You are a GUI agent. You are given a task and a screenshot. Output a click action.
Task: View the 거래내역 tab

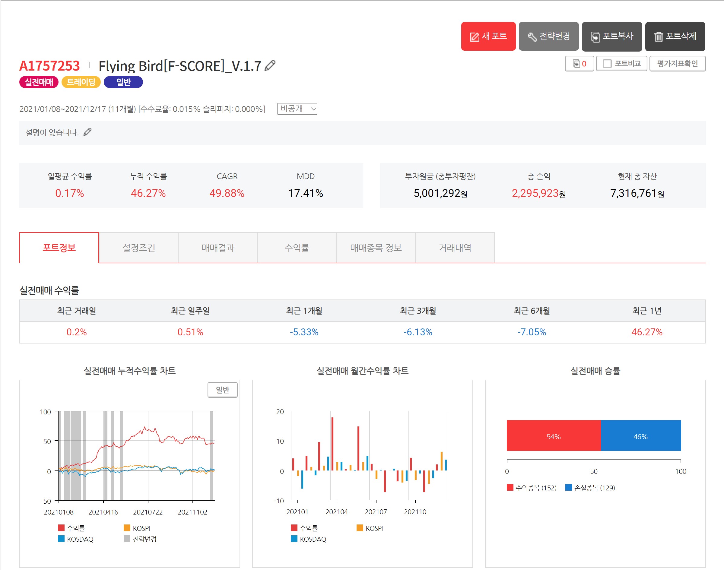pos(455,248)
